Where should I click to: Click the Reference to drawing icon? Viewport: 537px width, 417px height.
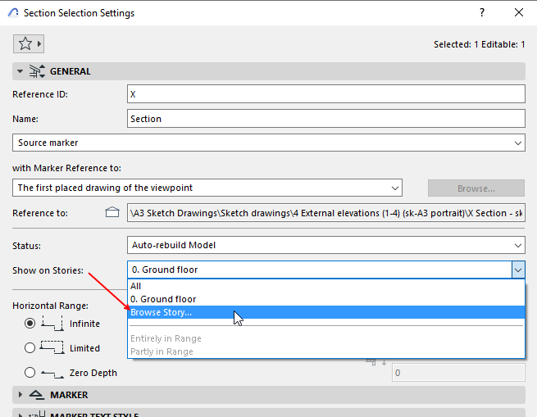point(112,213)
